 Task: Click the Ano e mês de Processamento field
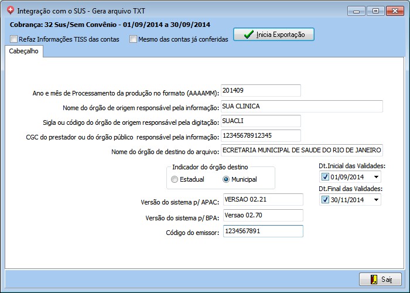261,90
